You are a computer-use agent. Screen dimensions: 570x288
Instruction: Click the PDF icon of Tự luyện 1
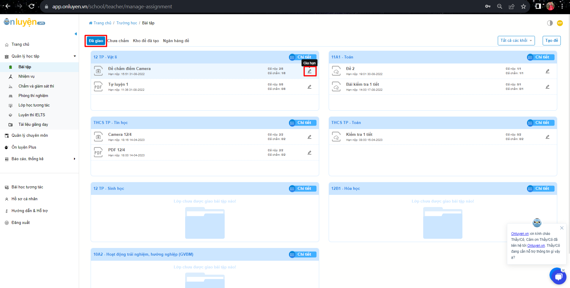(98, 87)
